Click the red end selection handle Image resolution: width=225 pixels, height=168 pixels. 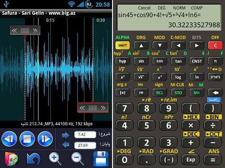[x=93, y=108]
